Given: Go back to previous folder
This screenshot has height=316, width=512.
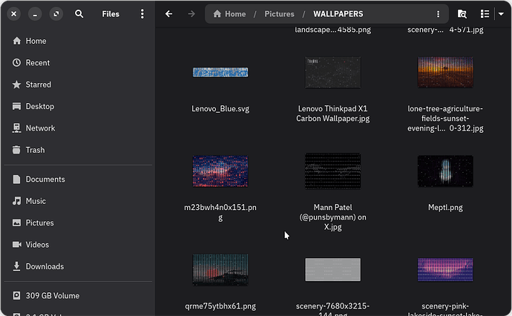Looking at the screenshot, I should point(169,13).
